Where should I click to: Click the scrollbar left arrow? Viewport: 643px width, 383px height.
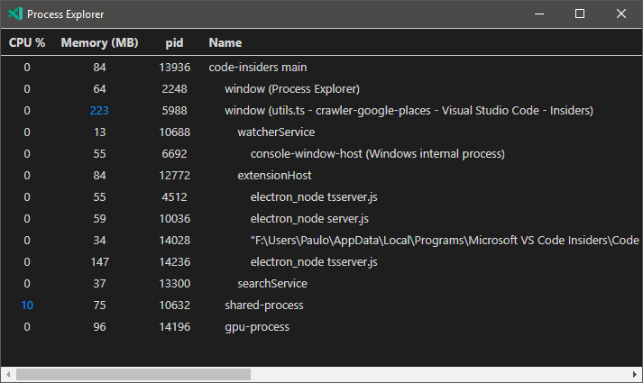[x=8, y=374]
